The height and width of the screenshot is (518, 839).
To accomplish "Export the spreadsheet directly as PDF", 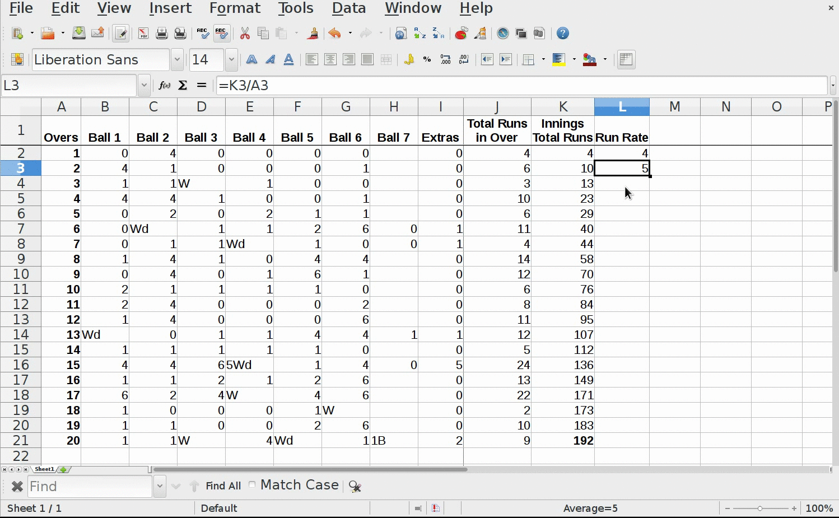I will (143, 34).
